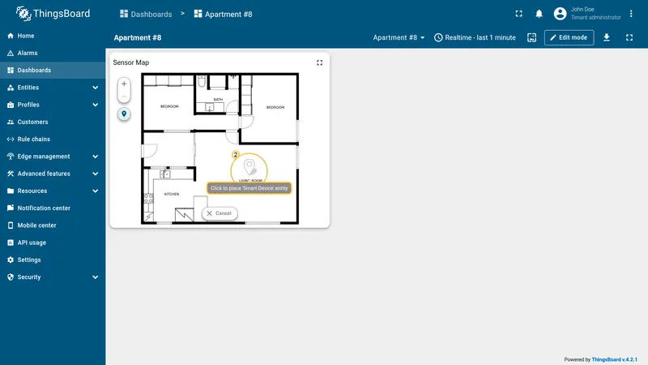Click the place marker tool button

coord(124,114)
